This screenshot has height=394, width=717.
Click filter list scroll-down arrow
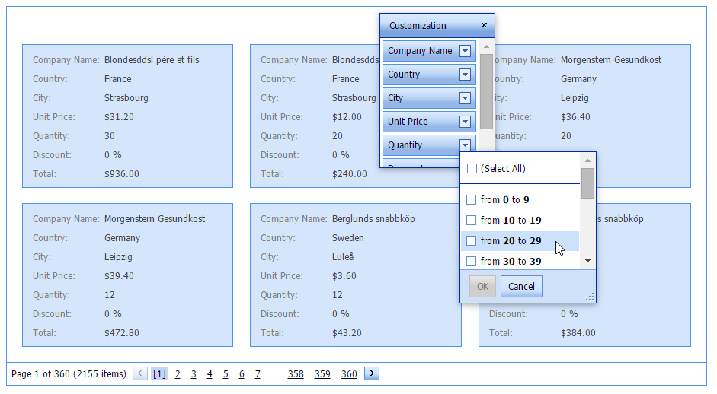[587, 261]
